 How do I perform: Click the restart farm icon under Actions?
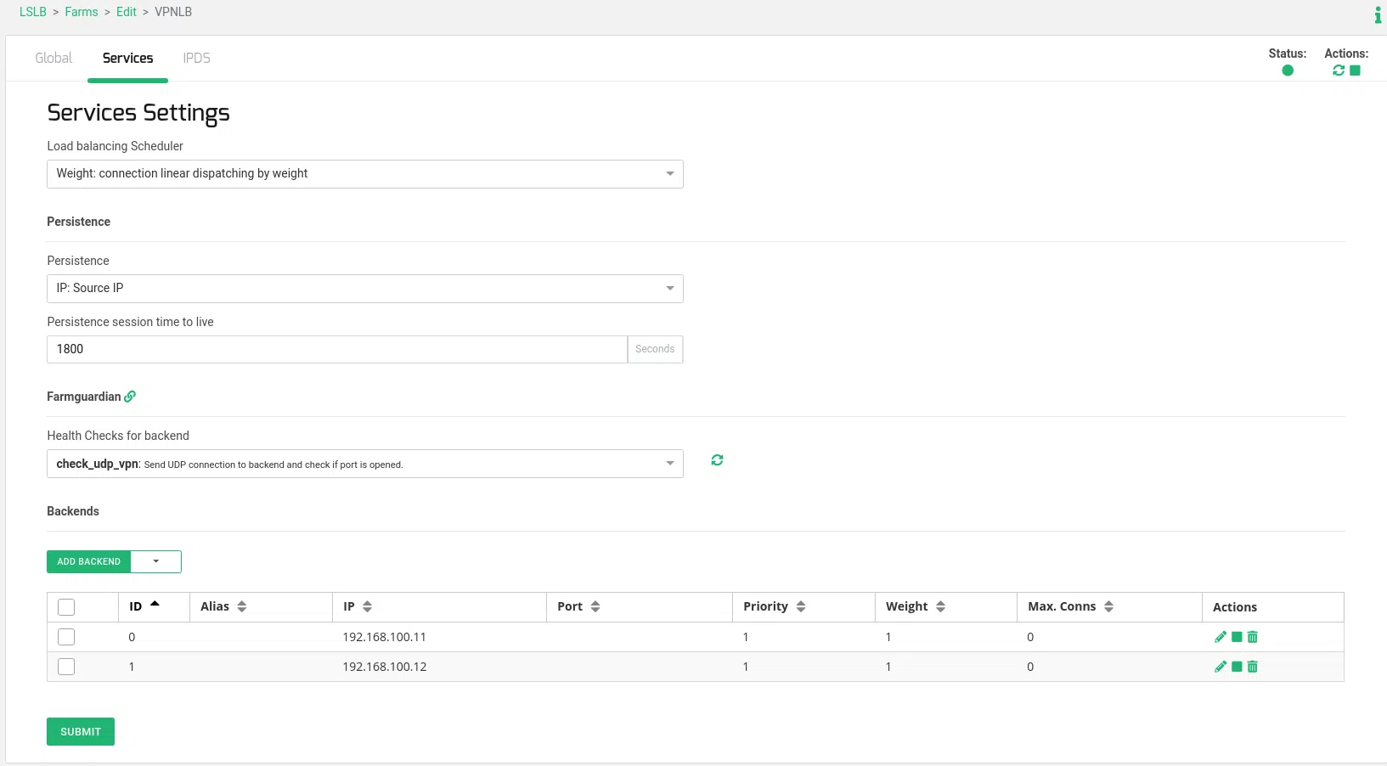[x=1339, y=70]
